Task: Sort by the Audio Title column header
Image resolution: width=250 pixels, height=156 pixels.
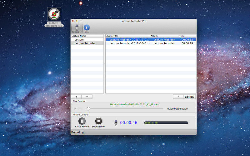Action: click(127, 36)
